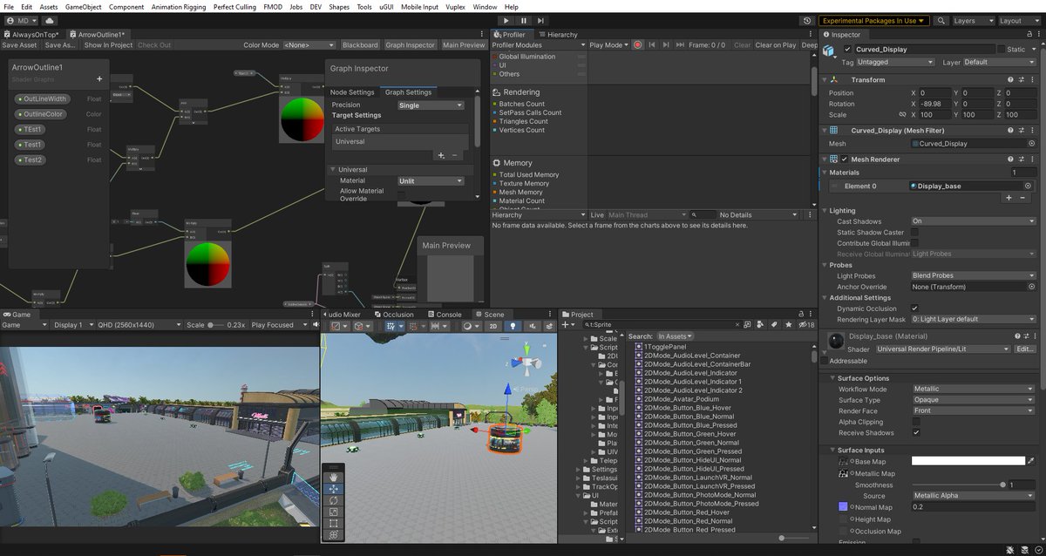
Task: Select the Rotate tool in Scene overlay
Action: tap(333, 500)
